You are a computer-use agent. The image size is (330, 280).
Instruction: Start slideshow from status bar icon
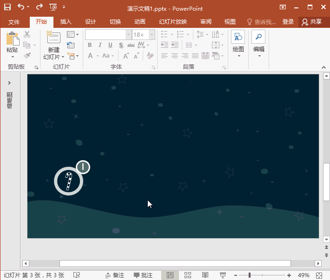coord(223,275)
